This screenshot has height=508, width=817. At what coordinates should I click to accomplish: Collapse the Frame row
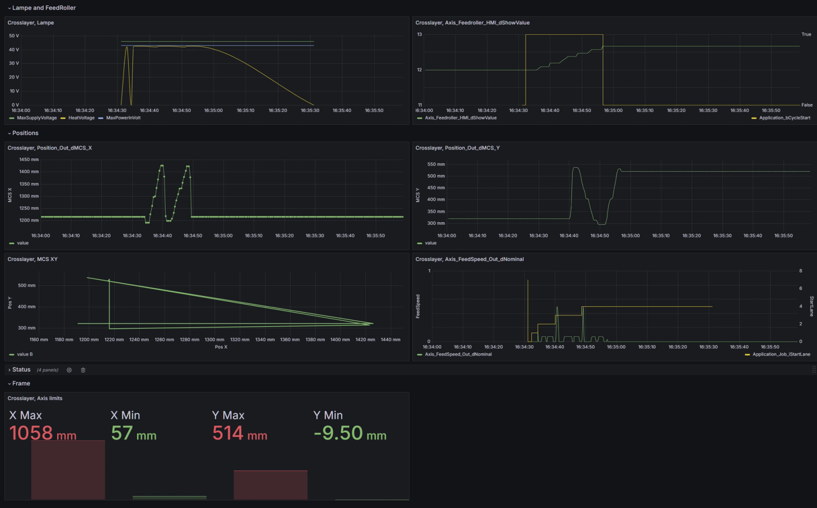tap(18, 383)
